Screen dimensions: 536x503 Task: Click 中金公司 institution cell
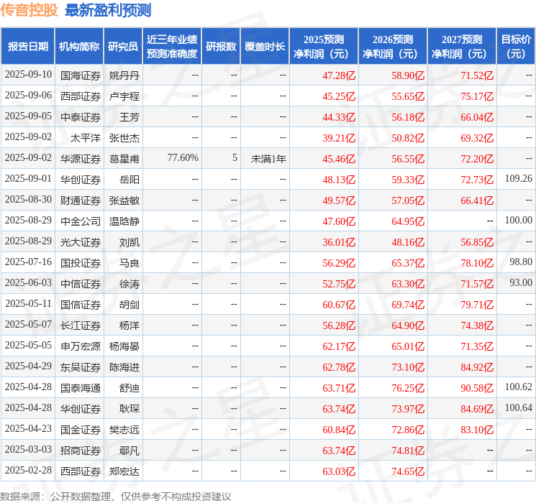pos(81,221)
